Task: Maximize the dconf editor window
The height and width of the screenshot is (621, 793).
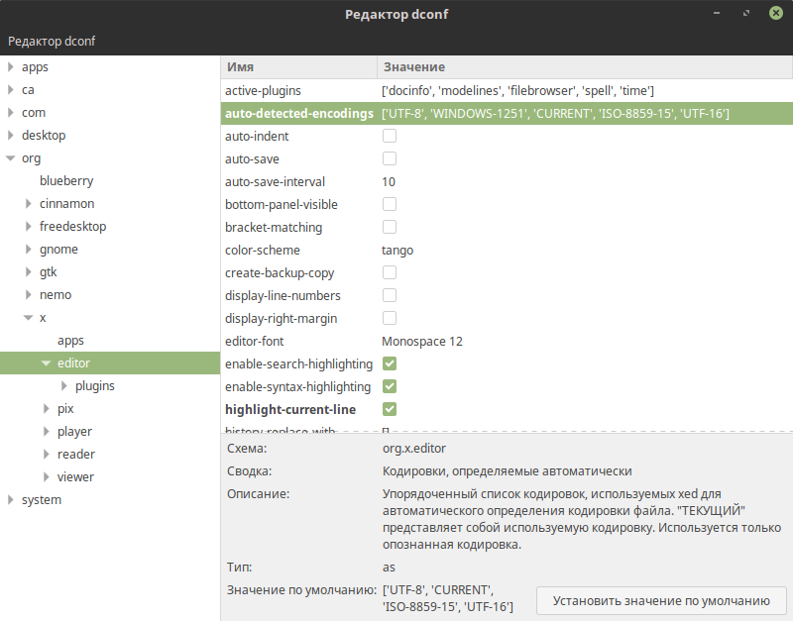Action: pos(744,14)
